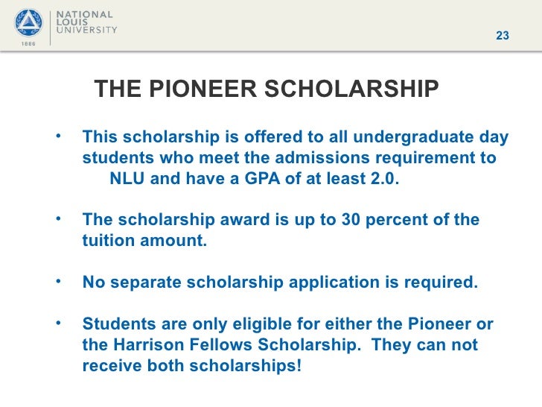
Task: Click the National Louis University seal logo
Action: click(x=29, y=23)
